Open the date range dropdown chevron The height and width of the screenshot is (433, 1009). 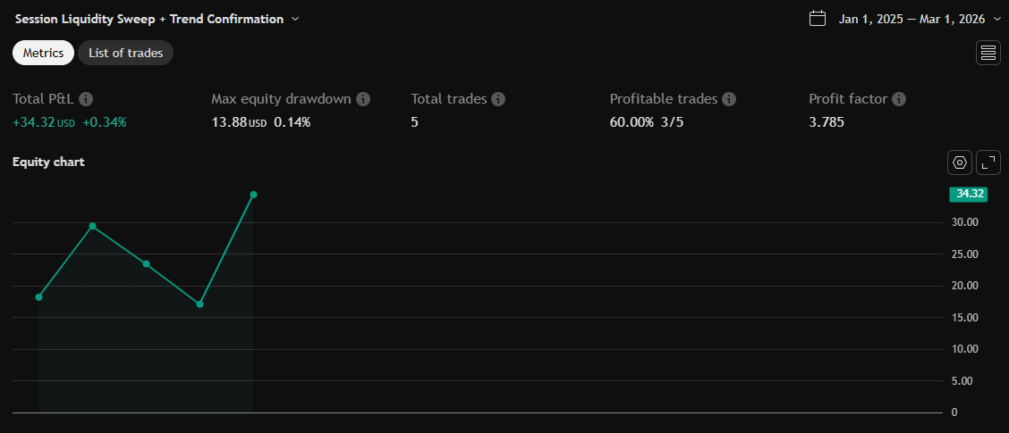click(x=997, y=19)
